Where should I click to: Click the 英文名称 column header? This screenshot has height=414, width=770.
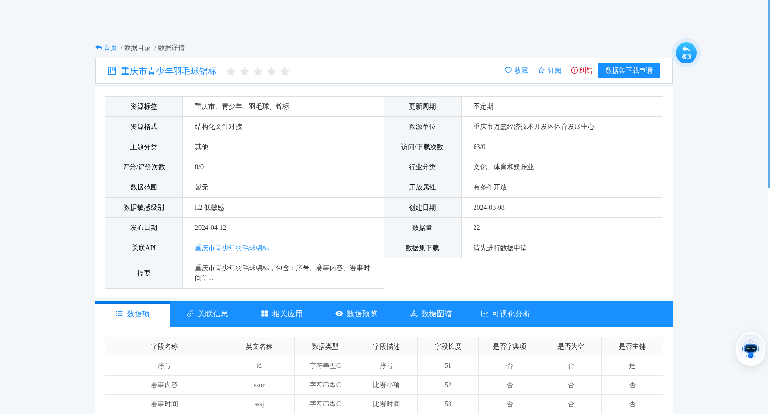click(x=259, y=347)
